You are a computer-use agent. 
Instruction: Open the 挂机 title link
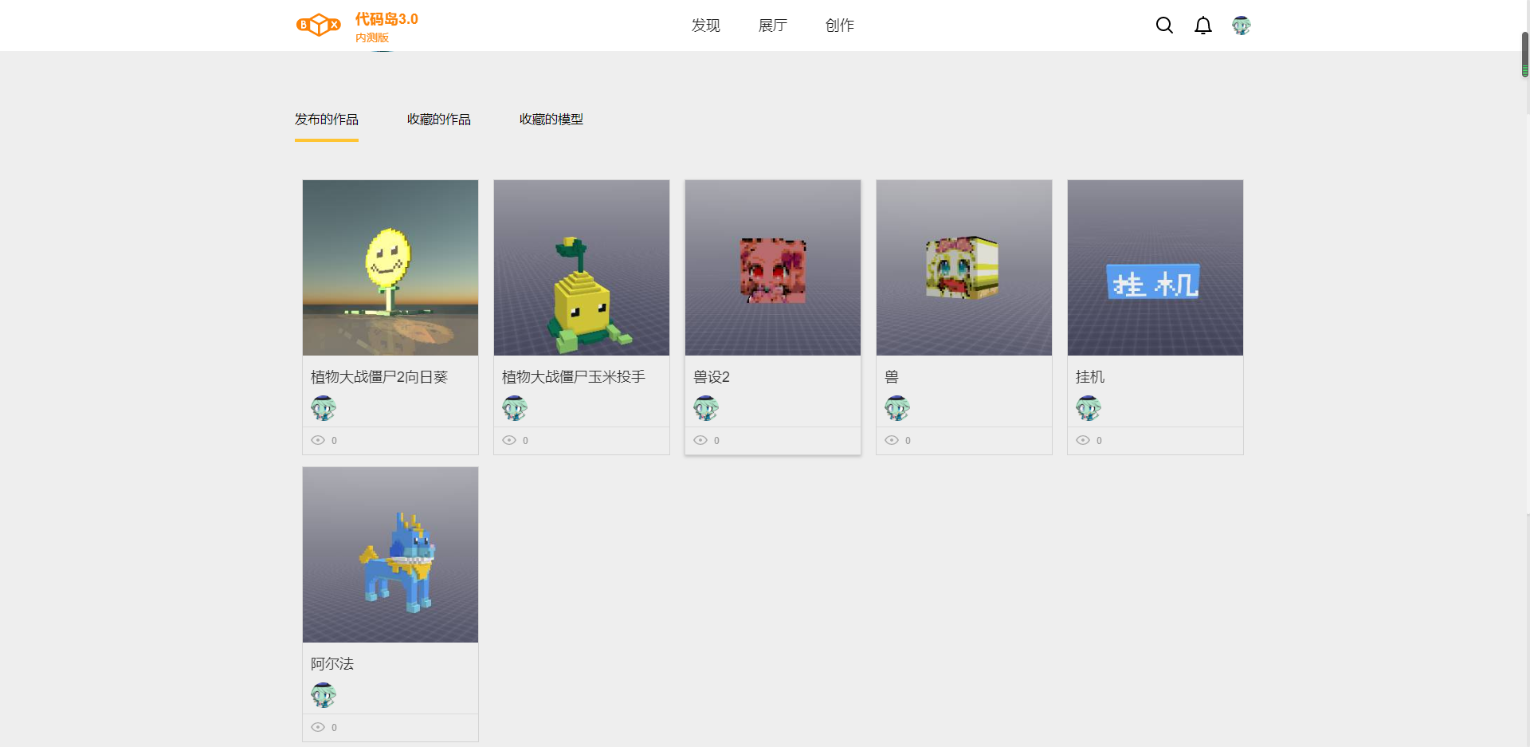(x=1090, y=377)
